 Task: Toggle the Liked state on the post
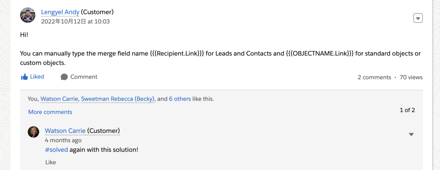[37, 77]
